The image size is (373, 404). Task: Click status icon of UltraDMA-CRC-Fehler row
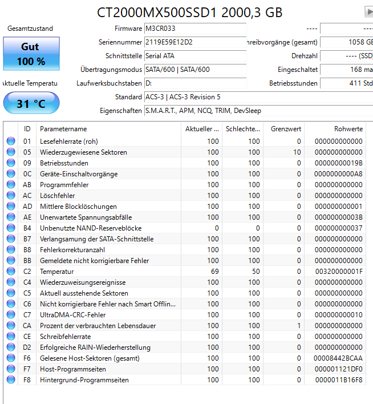click(11, 314)
